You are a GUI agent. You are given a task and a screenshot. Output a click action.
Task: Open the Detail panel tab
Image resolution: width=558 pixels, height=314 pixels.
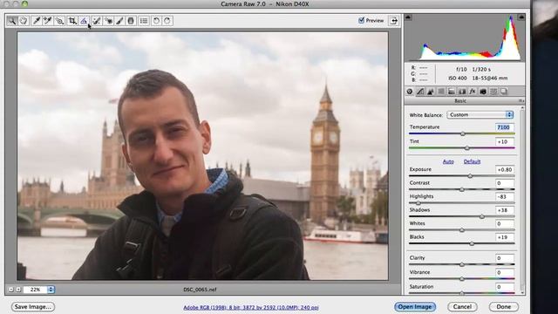coord(431,92)
